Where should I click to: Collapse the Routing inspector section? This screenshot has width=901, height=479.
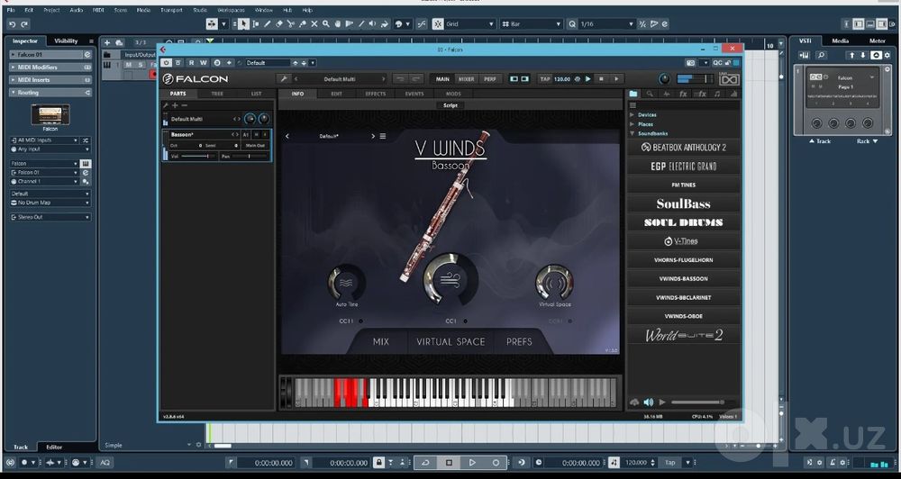pos(50,93)
